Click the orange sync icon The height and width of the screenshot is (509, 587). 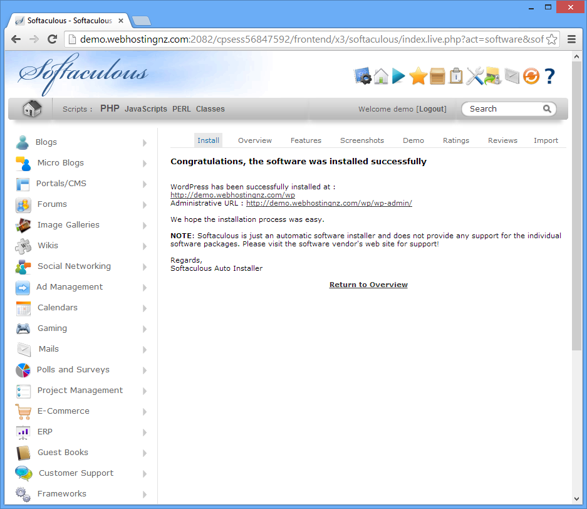tap(531, 76)
